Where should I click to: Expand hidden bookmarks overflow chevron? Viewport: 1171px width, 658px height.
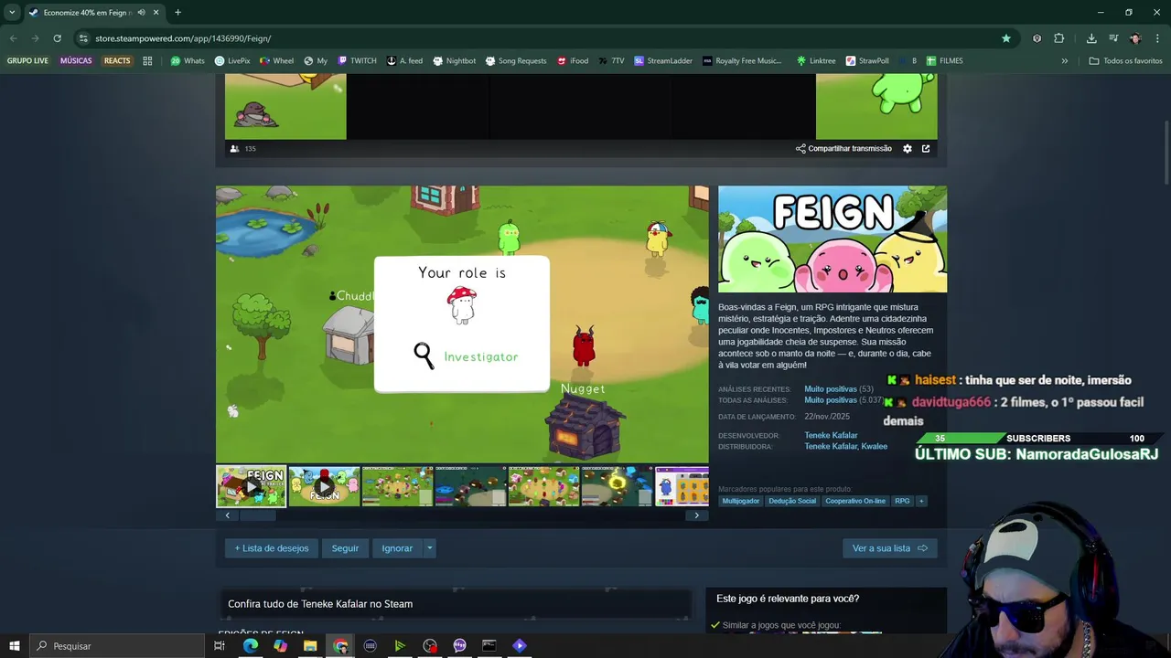tap(1064, 61)
